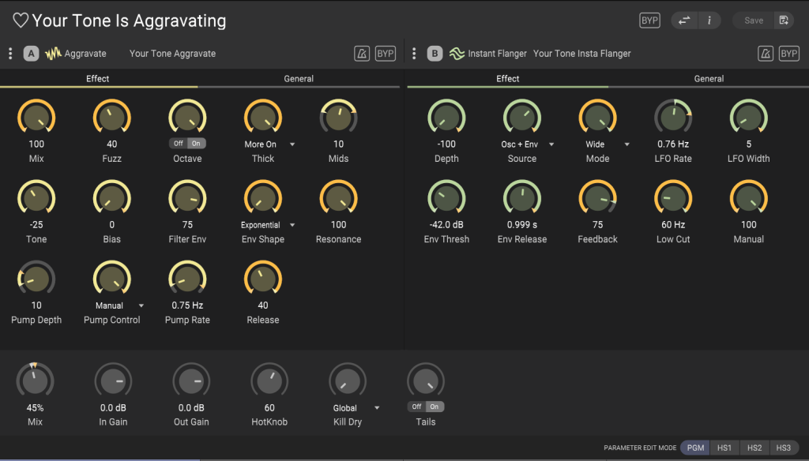
Task: Select General tab in slot A
Action: (298, 78)
